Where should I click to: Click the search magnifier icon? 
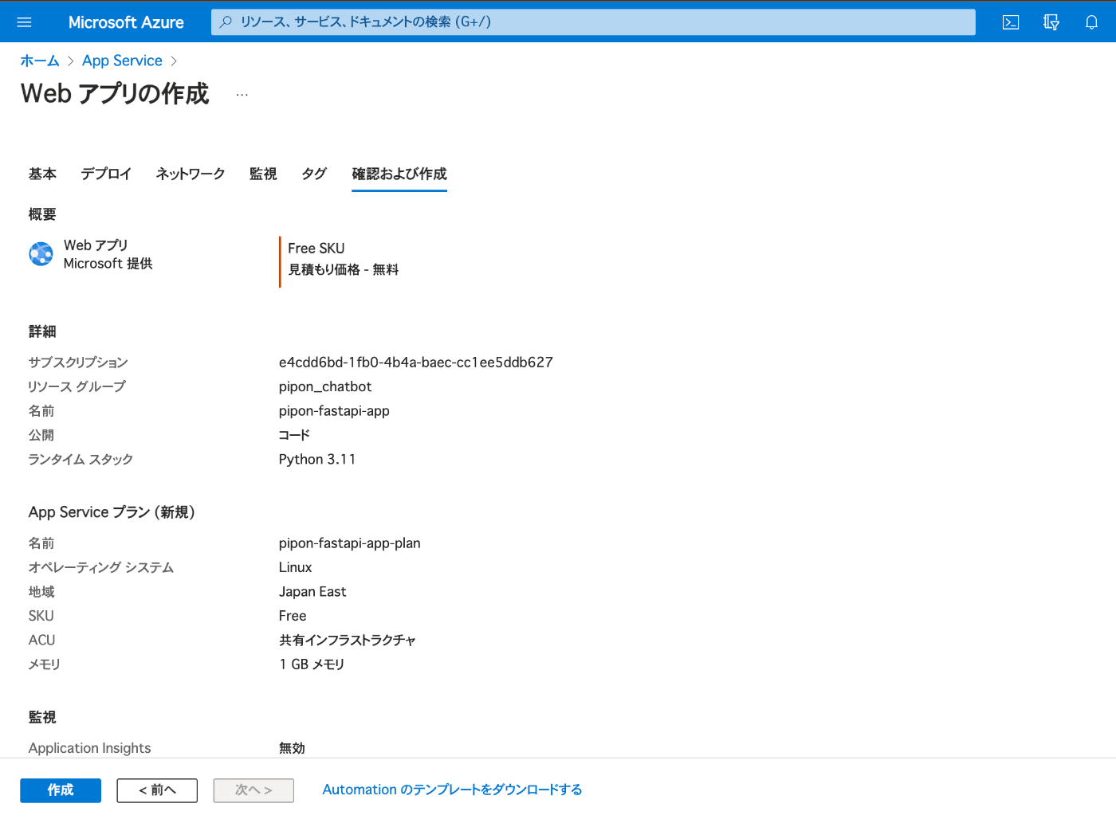pyautogui.click(x=226, y=22)
